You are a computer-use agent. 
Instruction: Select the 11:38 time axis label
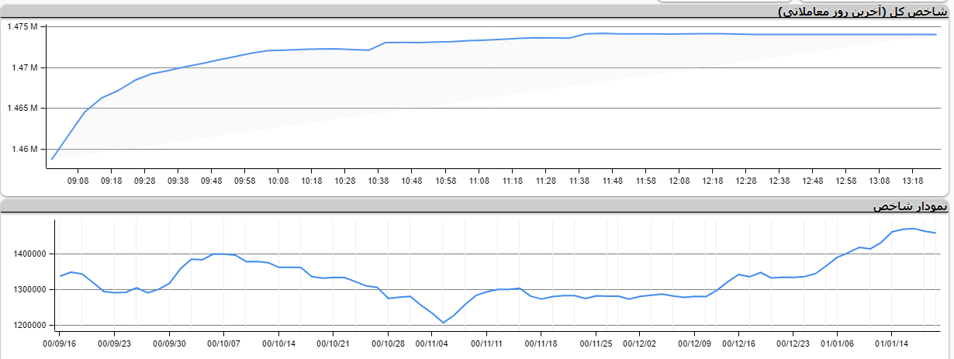pos(579,181)
